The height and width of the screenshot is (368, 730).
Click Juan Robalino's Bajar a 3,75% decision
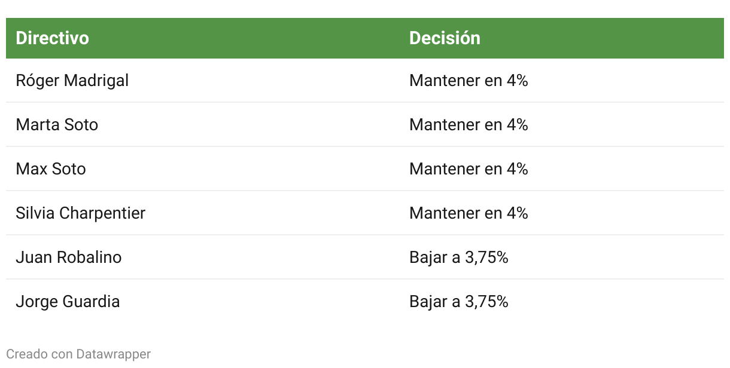coord(459,257)
